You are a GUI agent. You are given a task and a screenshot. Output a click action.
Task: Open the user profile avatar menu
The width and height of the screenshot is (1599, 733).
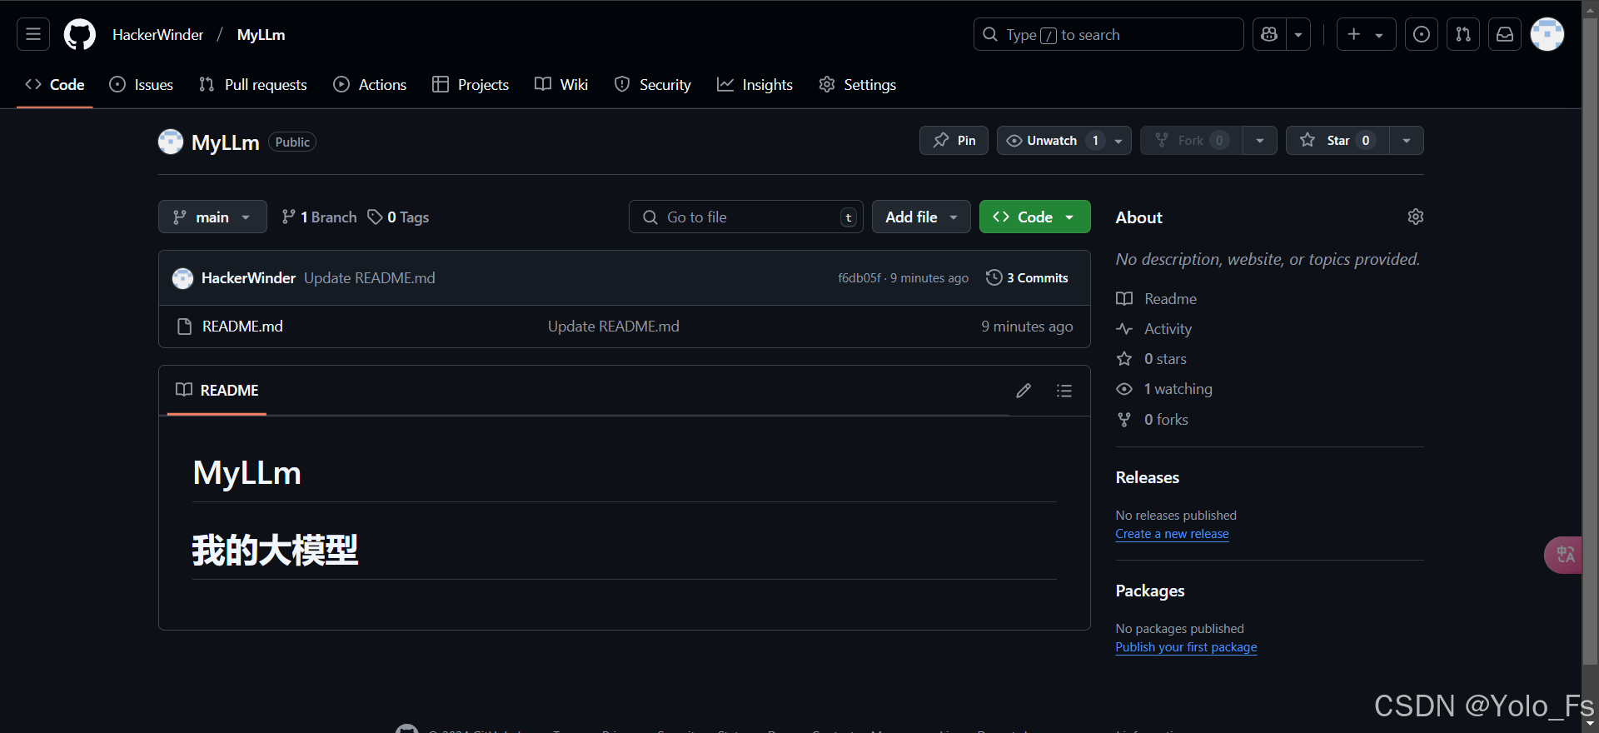pyautogui.click(x=1547, y=34)
